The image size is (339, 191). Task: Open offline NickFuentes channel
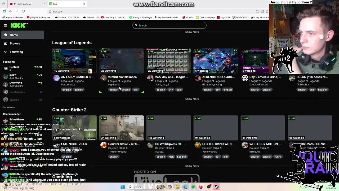23,92
